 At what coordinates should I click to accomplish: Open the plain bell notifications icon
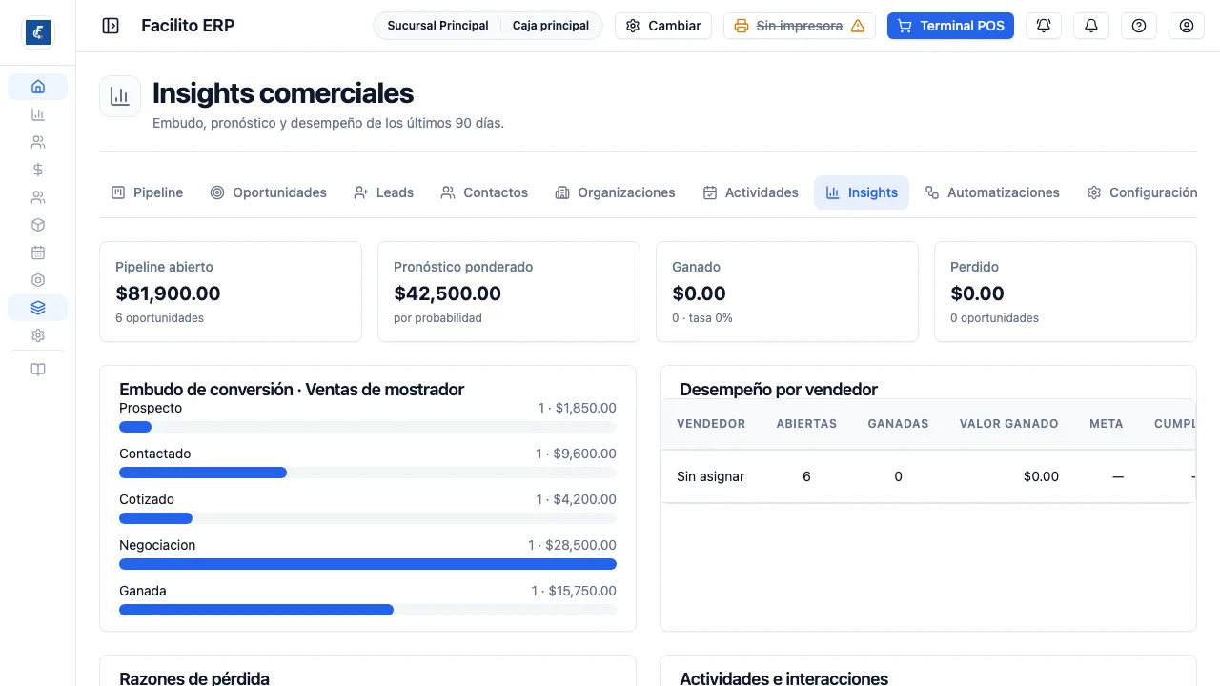click(x=1091, y=26)
